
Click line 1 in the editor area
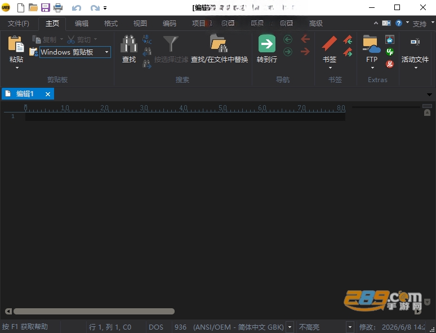(x=185, y=116)
